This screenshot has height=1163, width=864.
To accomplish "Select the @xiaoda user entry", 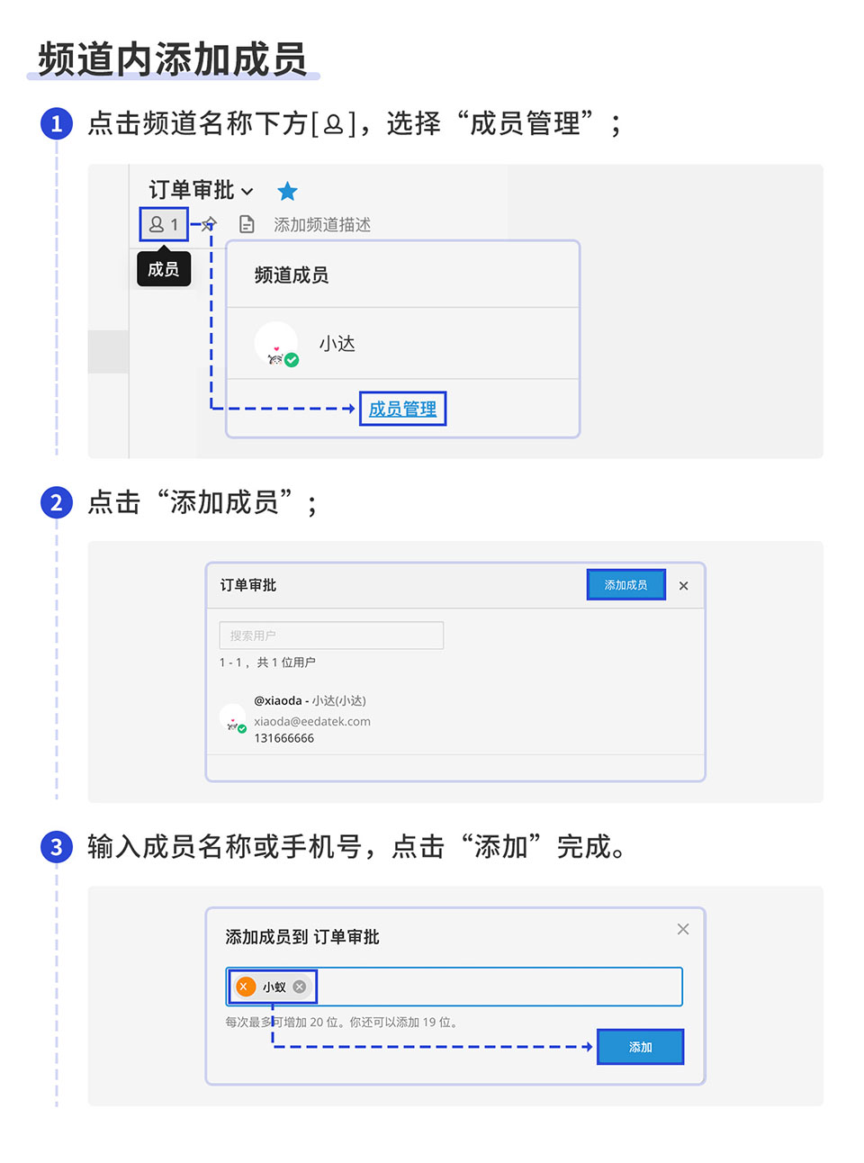I will click(x=455, y=718).
